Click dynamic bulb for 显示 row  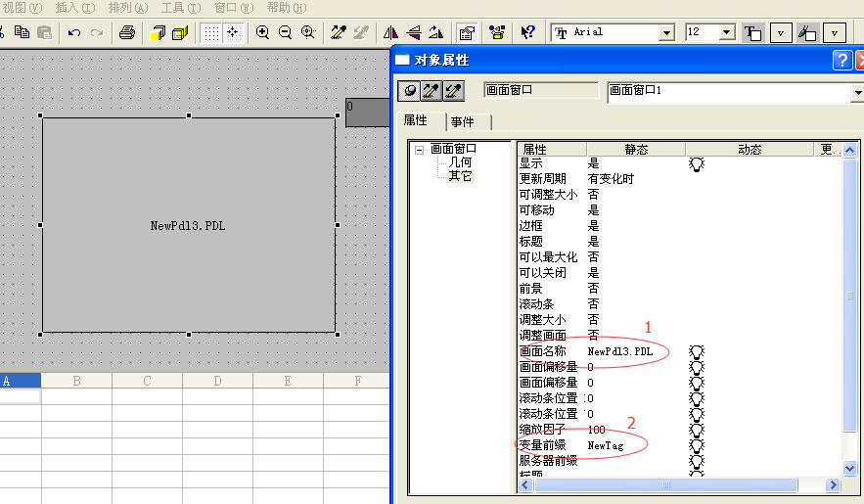pyautogui.click(x=697, y=163)
